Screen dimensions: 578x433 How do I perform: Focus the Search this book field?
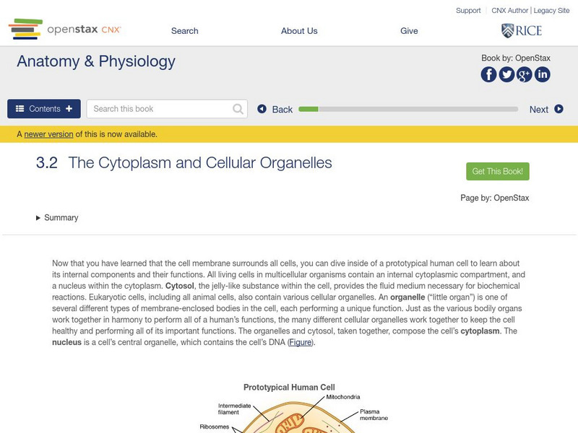[160, 109]
